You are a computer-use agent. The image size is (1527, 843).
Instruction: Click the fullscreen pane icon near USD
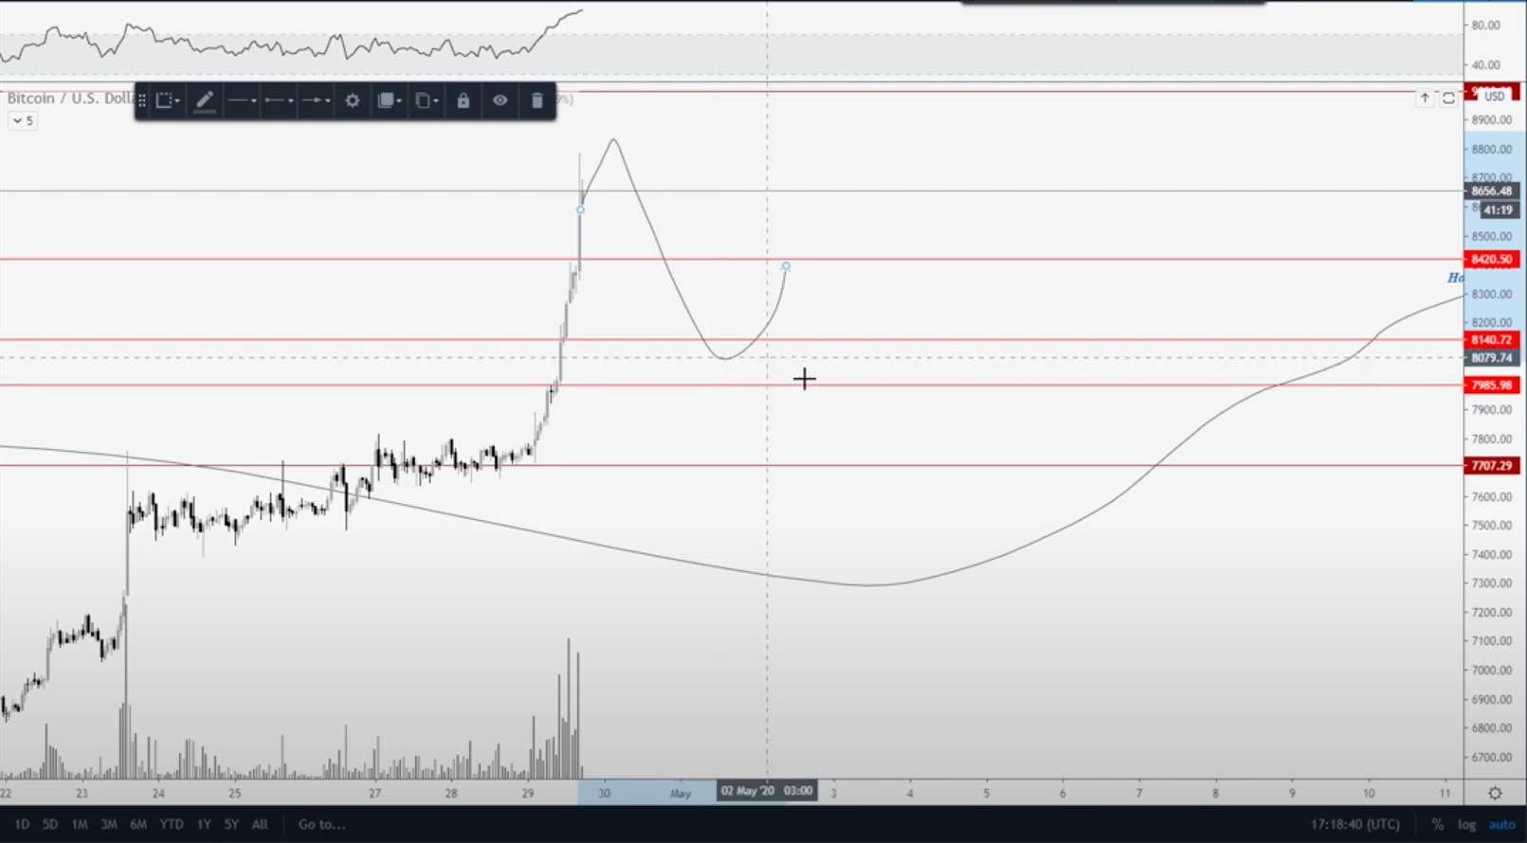tap(1448, 98)
